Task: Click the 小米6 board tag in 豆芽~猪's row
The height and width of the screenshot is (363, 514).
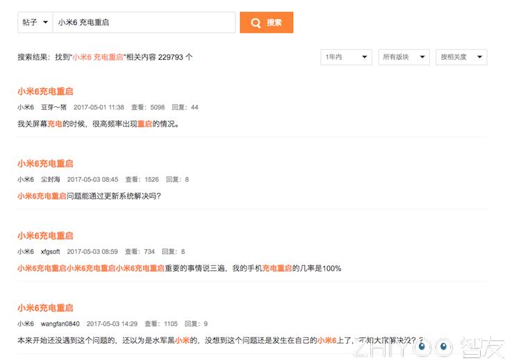Action: (26, 107)
